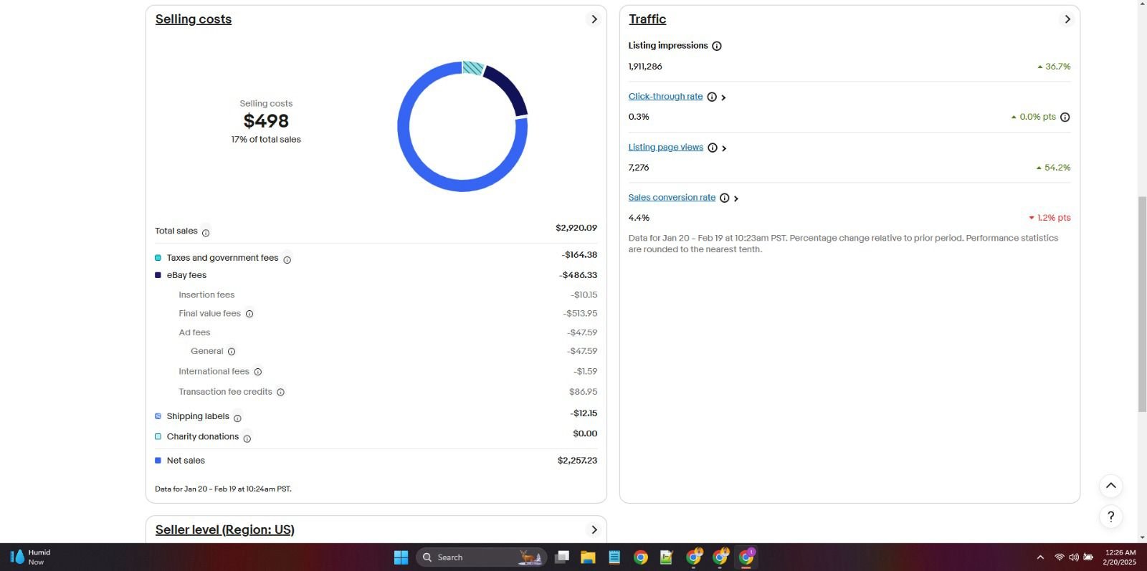Image resolution: width=1147 pixels, height=571 pixels.
Task: Open Seller level (Region: US) link
Action: click(x=225, y=529)
